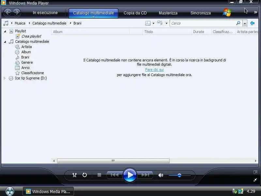Screen dimensions: 261x196
Task: Click the view options icon
Action: click(x=160, y=23)
